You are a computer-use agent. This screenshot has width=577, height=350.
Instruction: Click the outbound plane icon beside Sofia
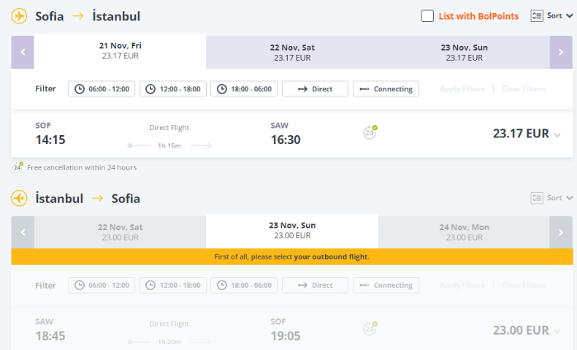click(19, 16)
